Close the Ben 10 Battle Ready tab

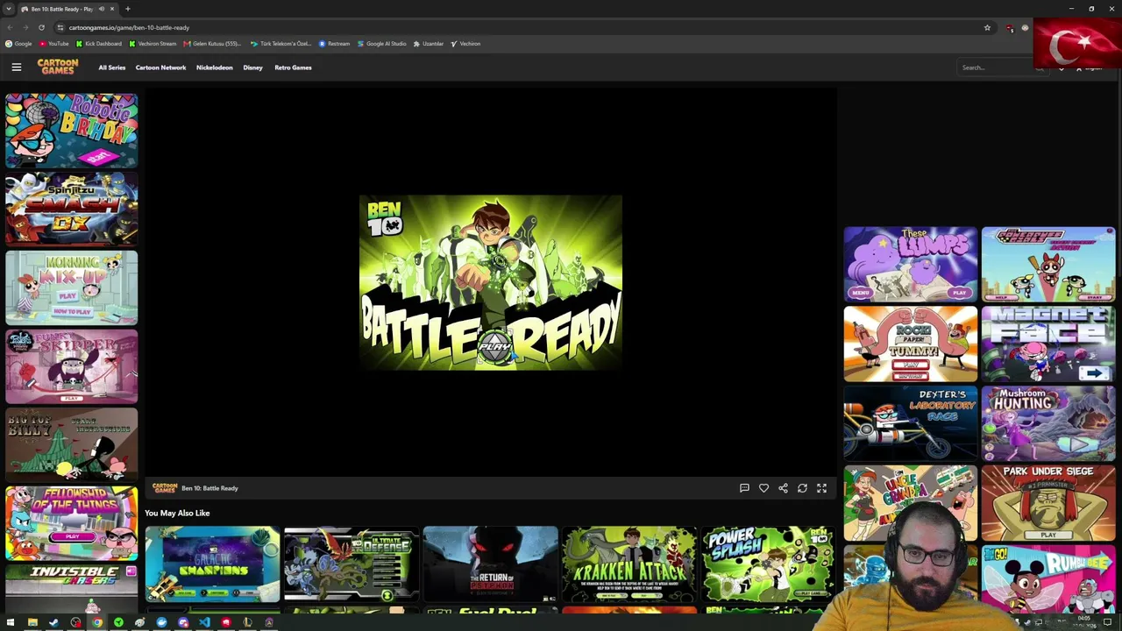[112, 9]
